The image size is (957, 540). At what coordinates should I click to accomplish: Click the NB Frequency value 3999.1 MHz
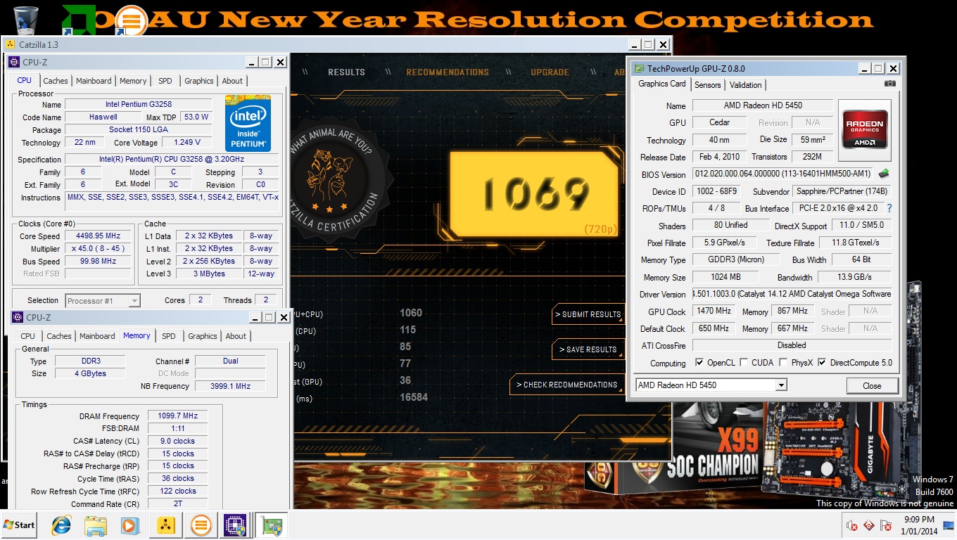[x=231, y=386]
